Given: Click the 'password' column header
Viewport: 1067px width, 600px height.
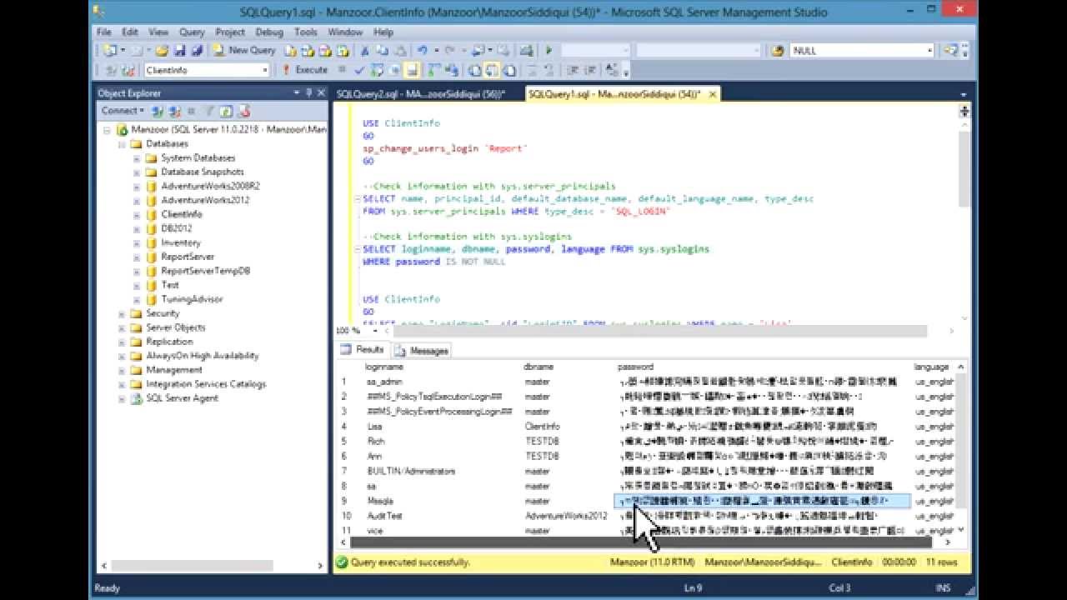Looking at the screenshot, I should (636, 367).
